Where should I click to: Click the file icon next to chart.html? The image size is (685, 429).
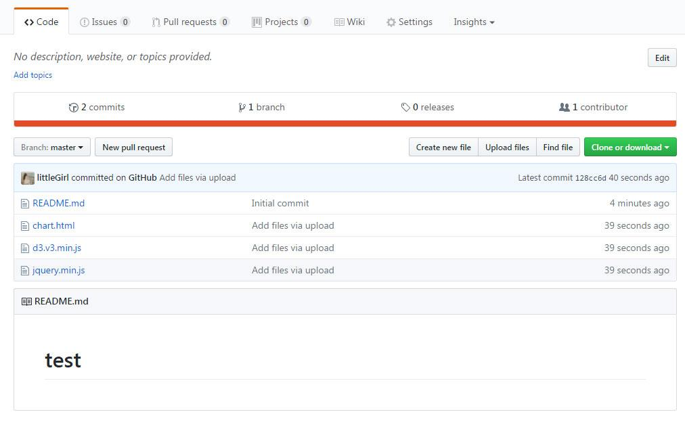point(25,225)
